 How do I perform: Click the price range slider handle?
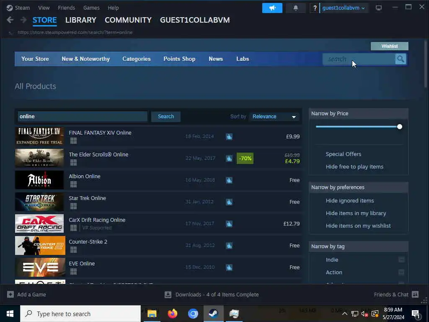coord(399,127)
